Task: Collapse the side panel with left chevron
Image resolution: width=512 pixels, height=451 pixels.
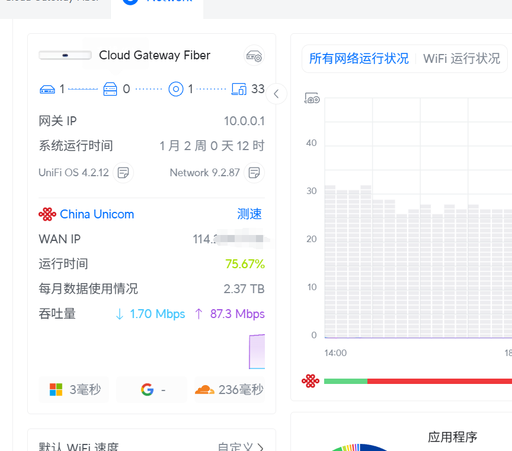Action: click(x=276, y=94)
